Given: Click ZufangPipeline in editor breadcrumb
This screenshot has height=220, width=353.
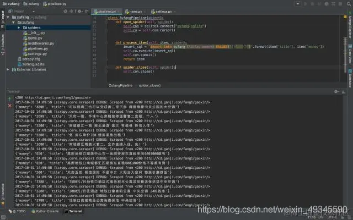Looking at the screenshot, I should click(120, 86).
